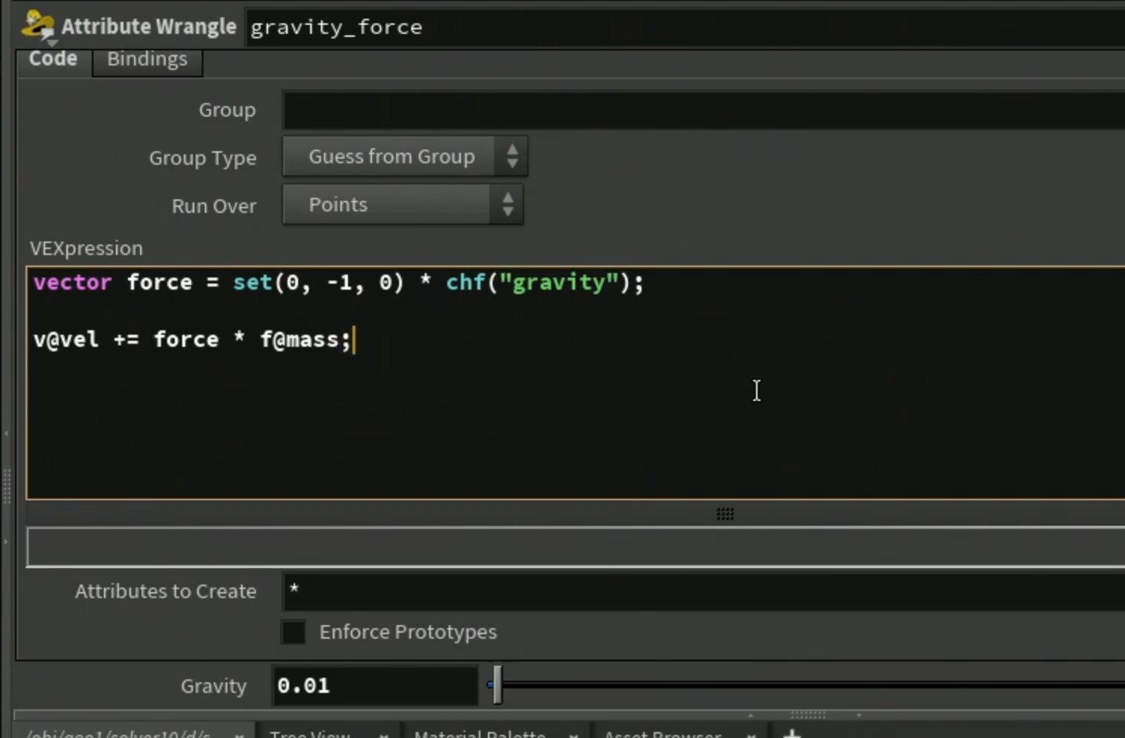This screenshot has height=738, width=1125.
Task: Add a new pane tab with plus icon
Action: pos(791,733)
